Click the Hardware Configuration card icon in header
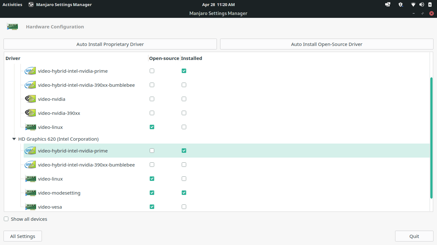 click(12, 27)
